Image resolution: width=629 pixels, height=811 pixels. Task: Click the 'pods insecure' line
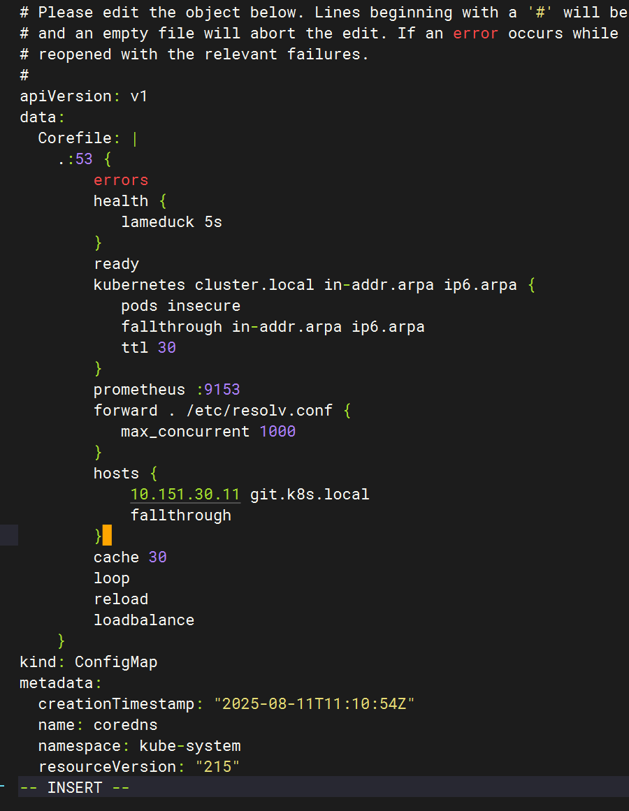click(181, 306)
